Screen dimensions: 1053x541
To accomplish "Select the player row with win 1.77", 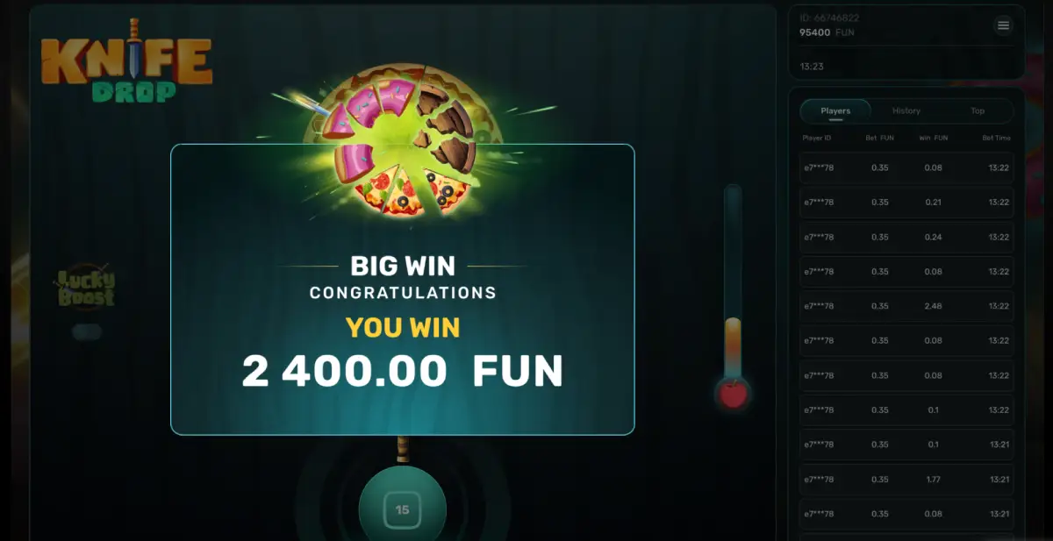I will point(906,480).
